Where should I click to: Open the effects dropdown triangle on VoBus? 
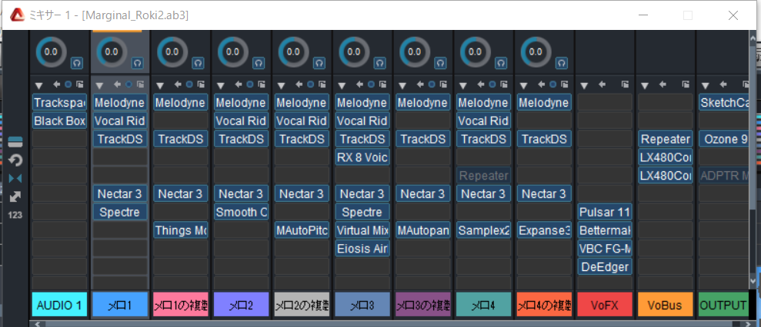tap(645, 86)
